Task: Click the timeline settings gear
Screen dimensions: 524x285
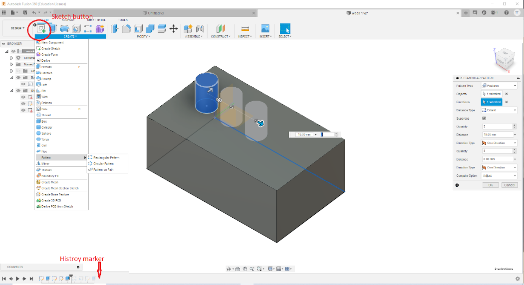Action: (518, 279)
